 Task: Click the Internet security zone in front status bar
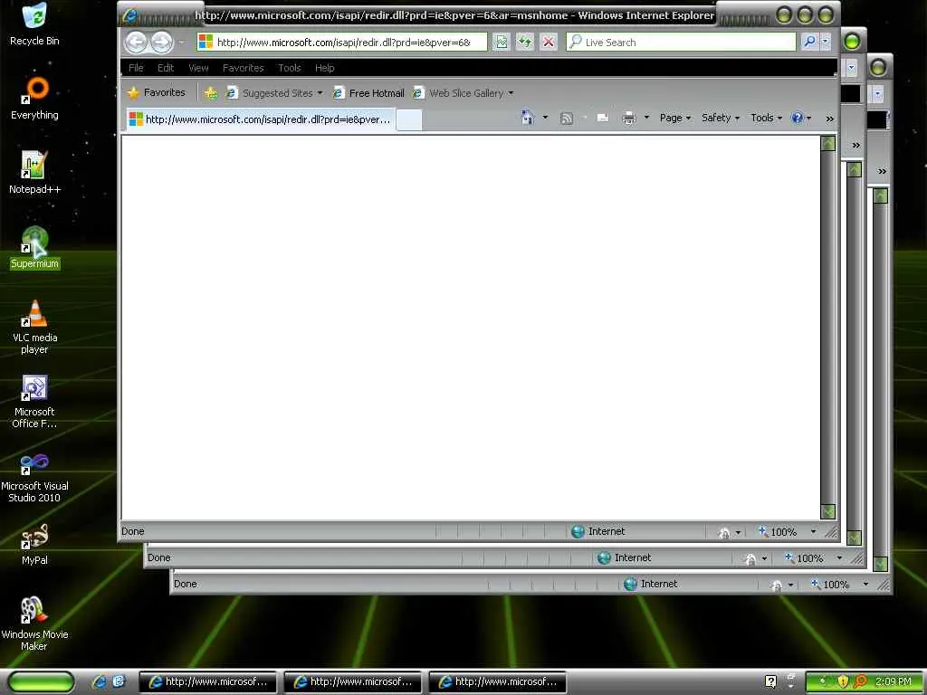[598, 531]
